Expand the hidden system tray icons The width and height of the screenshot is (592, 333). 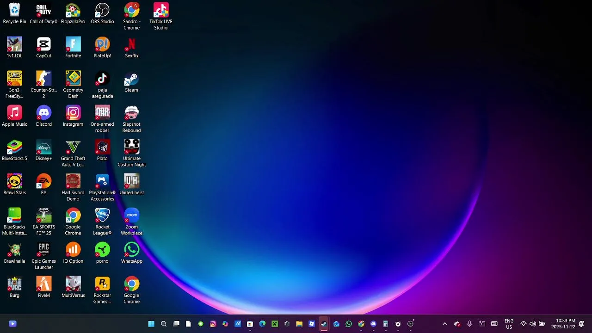point(445,324)
